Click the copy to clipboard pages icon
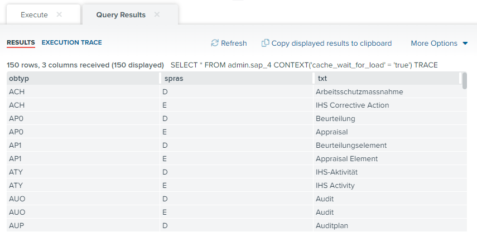477x232 pixels. [x=265, y=43]
